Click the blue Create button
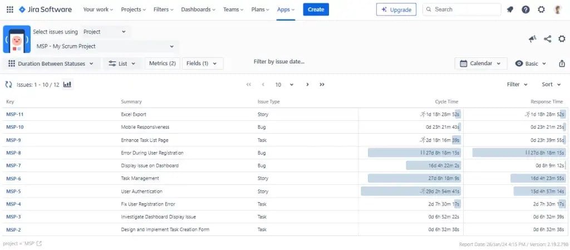Viewport: 570px width, 250px height. coord(316,9)
